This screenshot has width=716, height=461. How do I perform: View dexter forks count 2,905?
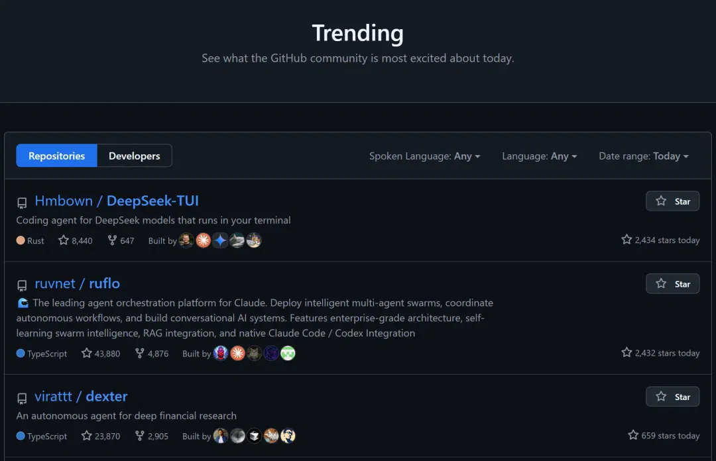152,436
